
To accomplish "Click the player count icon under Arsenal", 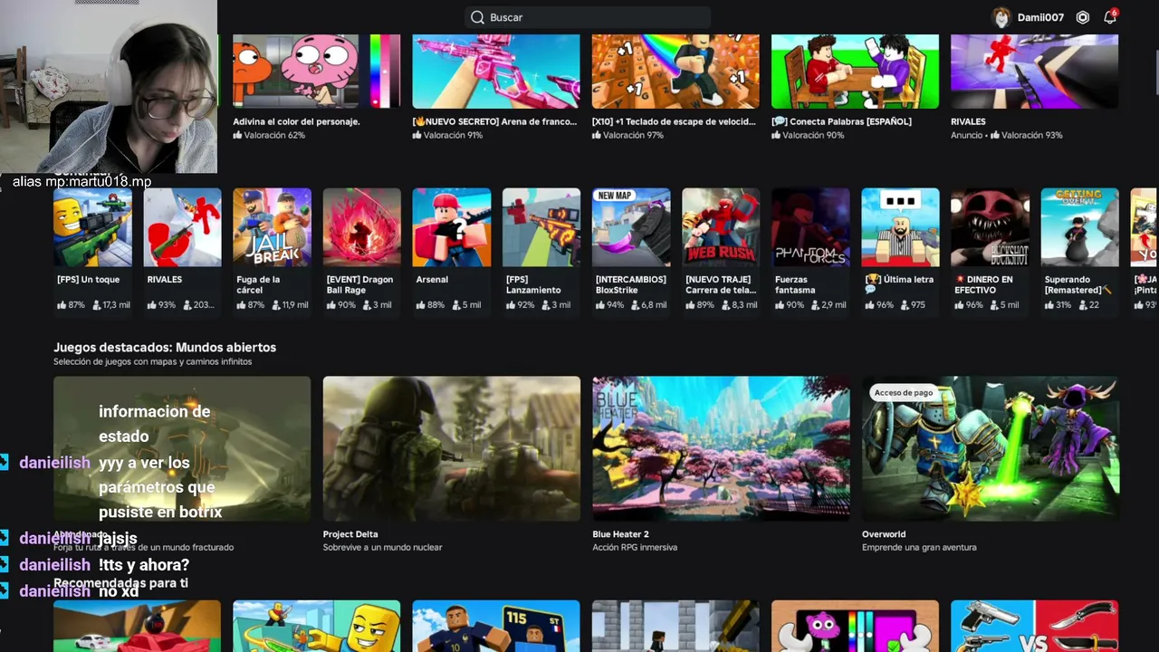I will [x=455, y=305].
